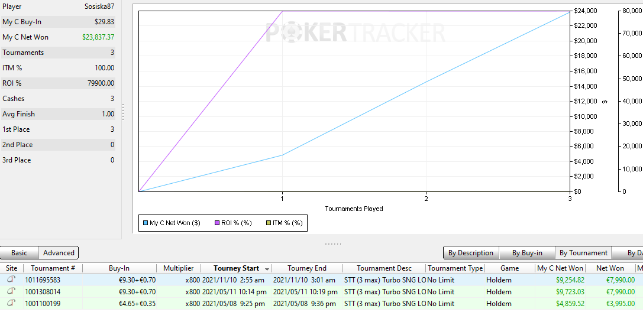Click the Tourney End column header
This screenshot has height=312, width=643.
click(306, 268)
